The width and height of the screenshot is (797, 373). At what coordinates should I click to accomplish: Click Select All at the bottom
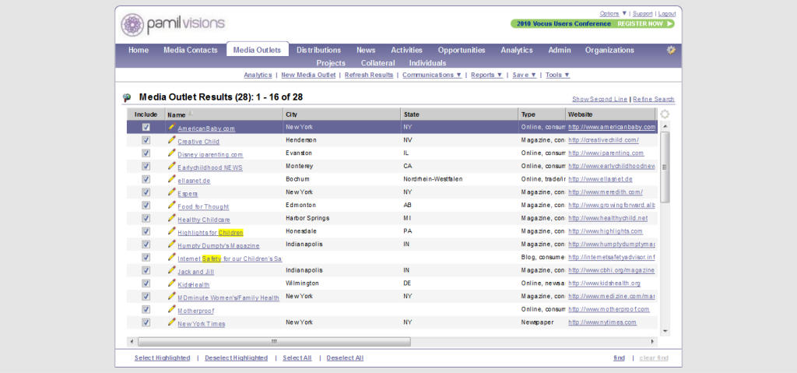tap(297, 357)
